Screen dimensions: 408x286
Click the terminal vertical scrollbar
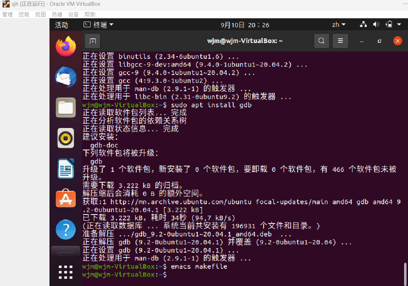405,274
